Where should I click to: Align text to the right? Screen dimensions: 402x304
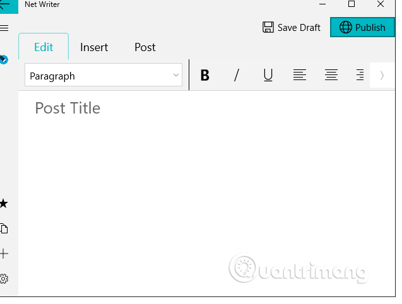(360, 76)
